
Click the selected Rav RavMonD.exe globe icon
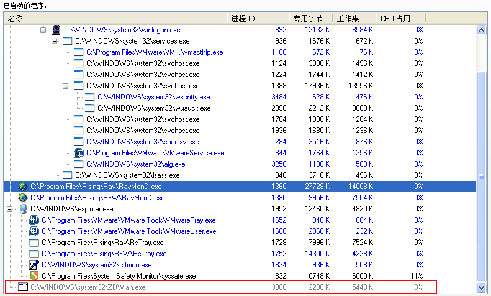point(22,187)
